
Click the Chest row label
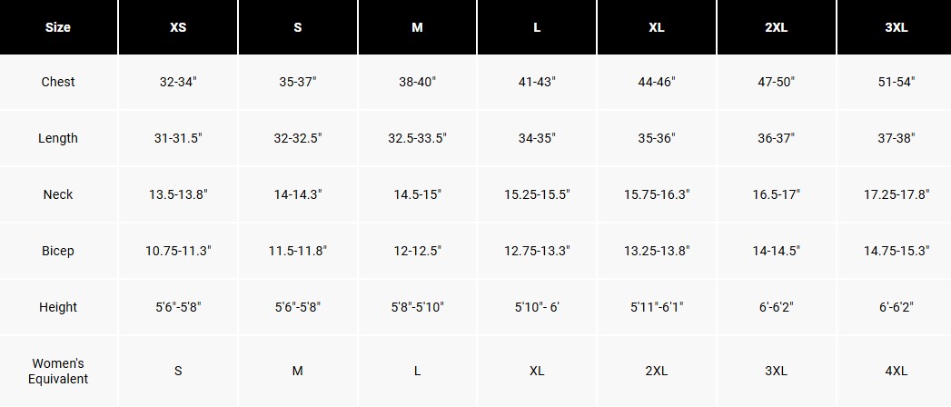coord(58,82)
